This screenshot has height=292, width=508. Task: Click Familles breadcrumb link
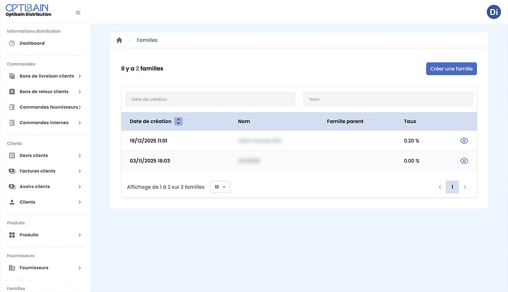tap(147, 40)
